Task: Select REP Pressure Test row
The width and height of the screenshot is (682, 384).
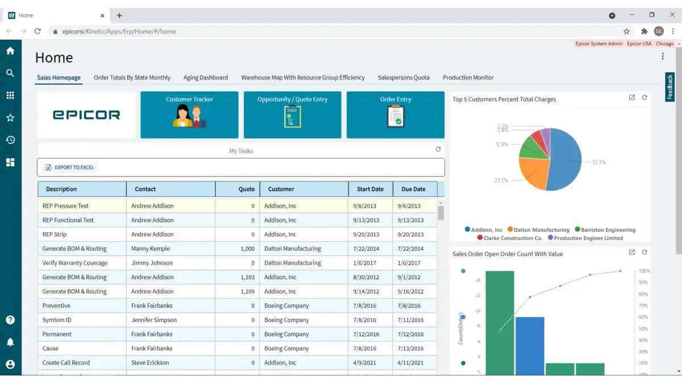Action: coord(238,206)
